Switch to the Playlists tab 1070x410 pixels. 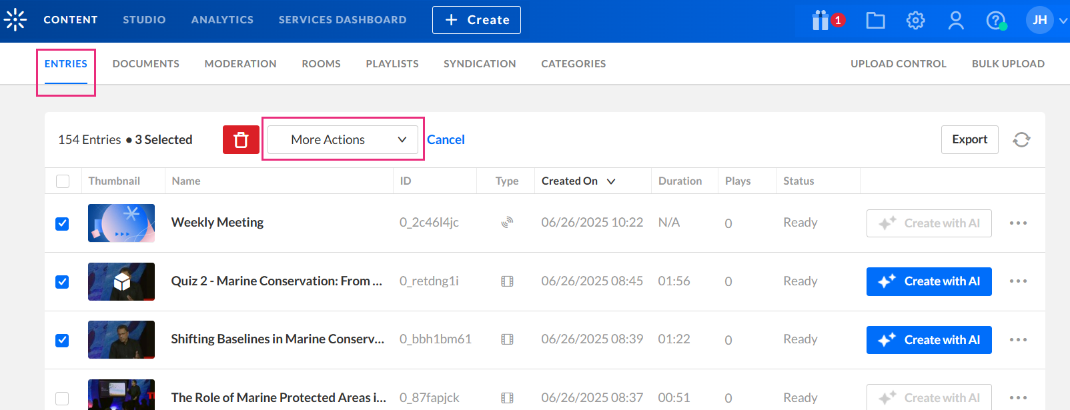click(x=392, y=64)
